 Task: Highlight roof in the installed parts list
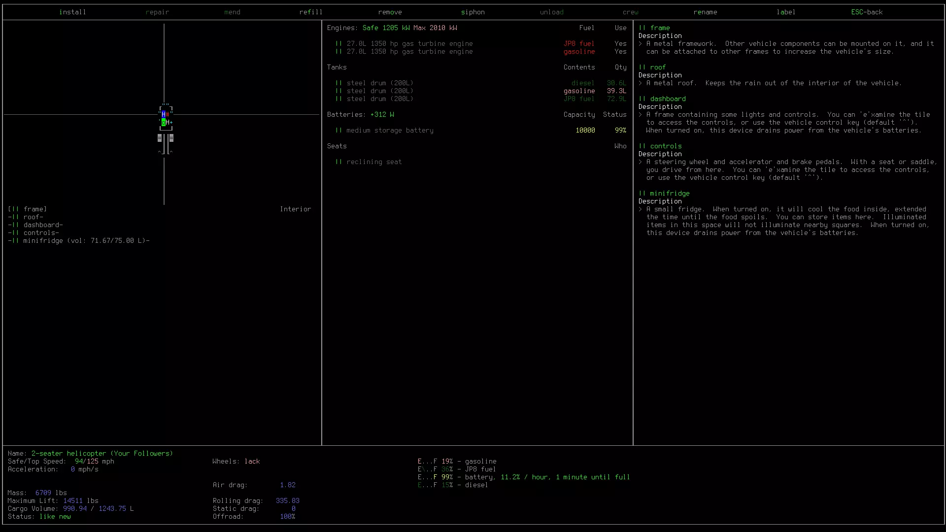coord(26,217)
